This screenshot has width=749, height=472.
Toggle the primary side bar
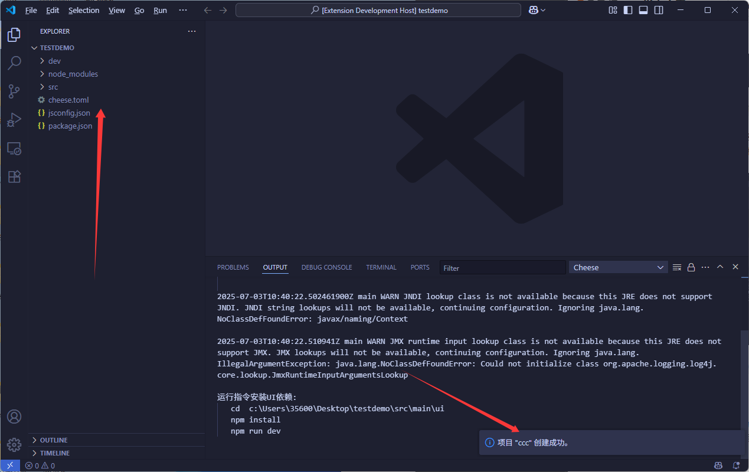(628, 10)
